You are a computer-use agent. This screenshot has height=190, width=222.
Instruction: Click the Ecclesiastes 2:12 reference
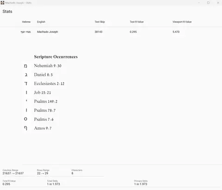tap(49, 83)
